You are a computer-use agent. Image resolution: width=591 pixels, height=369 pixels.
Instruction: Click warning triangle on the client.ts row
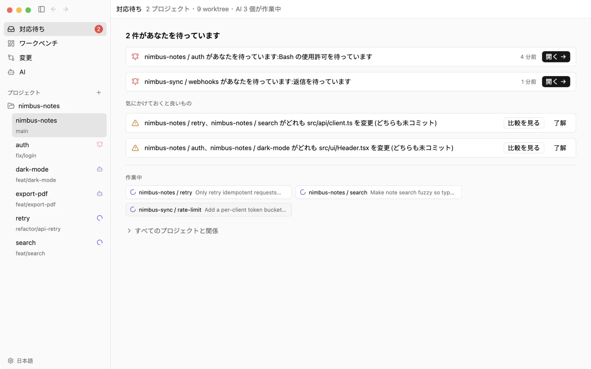click(135, 123)
